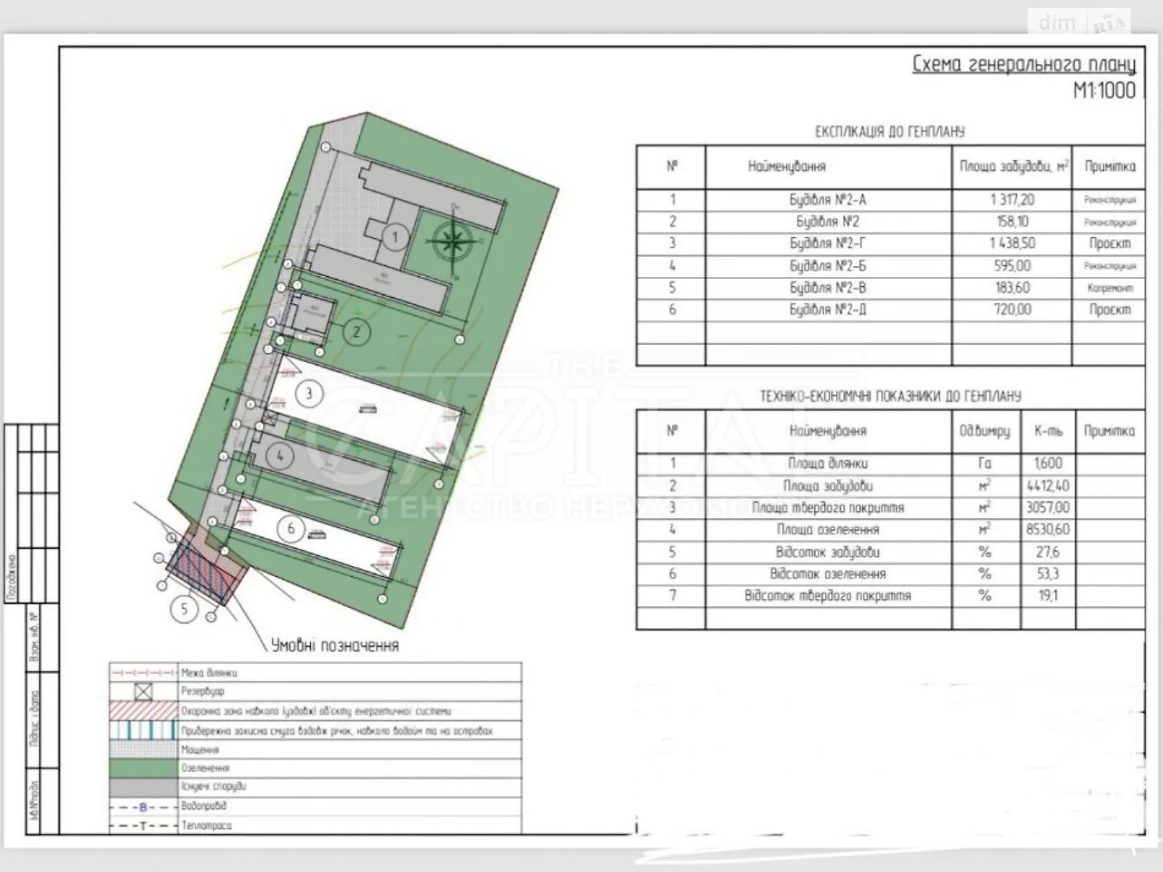1163x872 pixels.
Task: Click the Проект note in Будівля №2-Д row
Action: (x=1110, y=310)
